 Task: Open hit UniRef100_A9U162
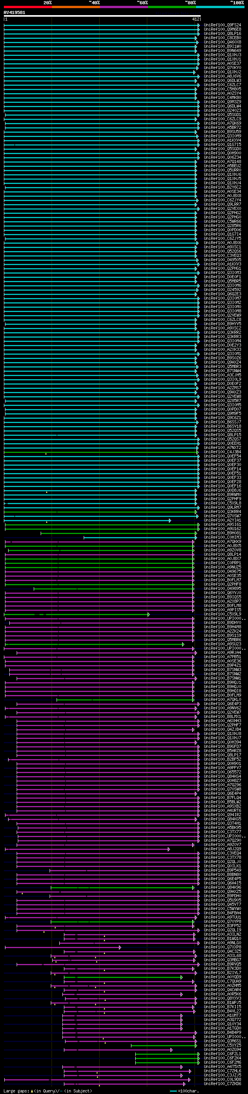(x=222, y=529)
